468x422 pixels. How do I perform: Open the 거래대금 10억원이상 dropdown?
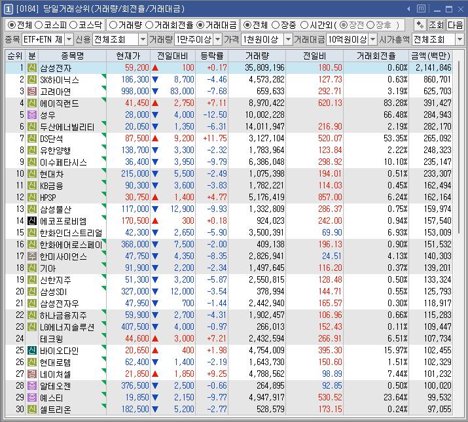[x=372, y=39]
